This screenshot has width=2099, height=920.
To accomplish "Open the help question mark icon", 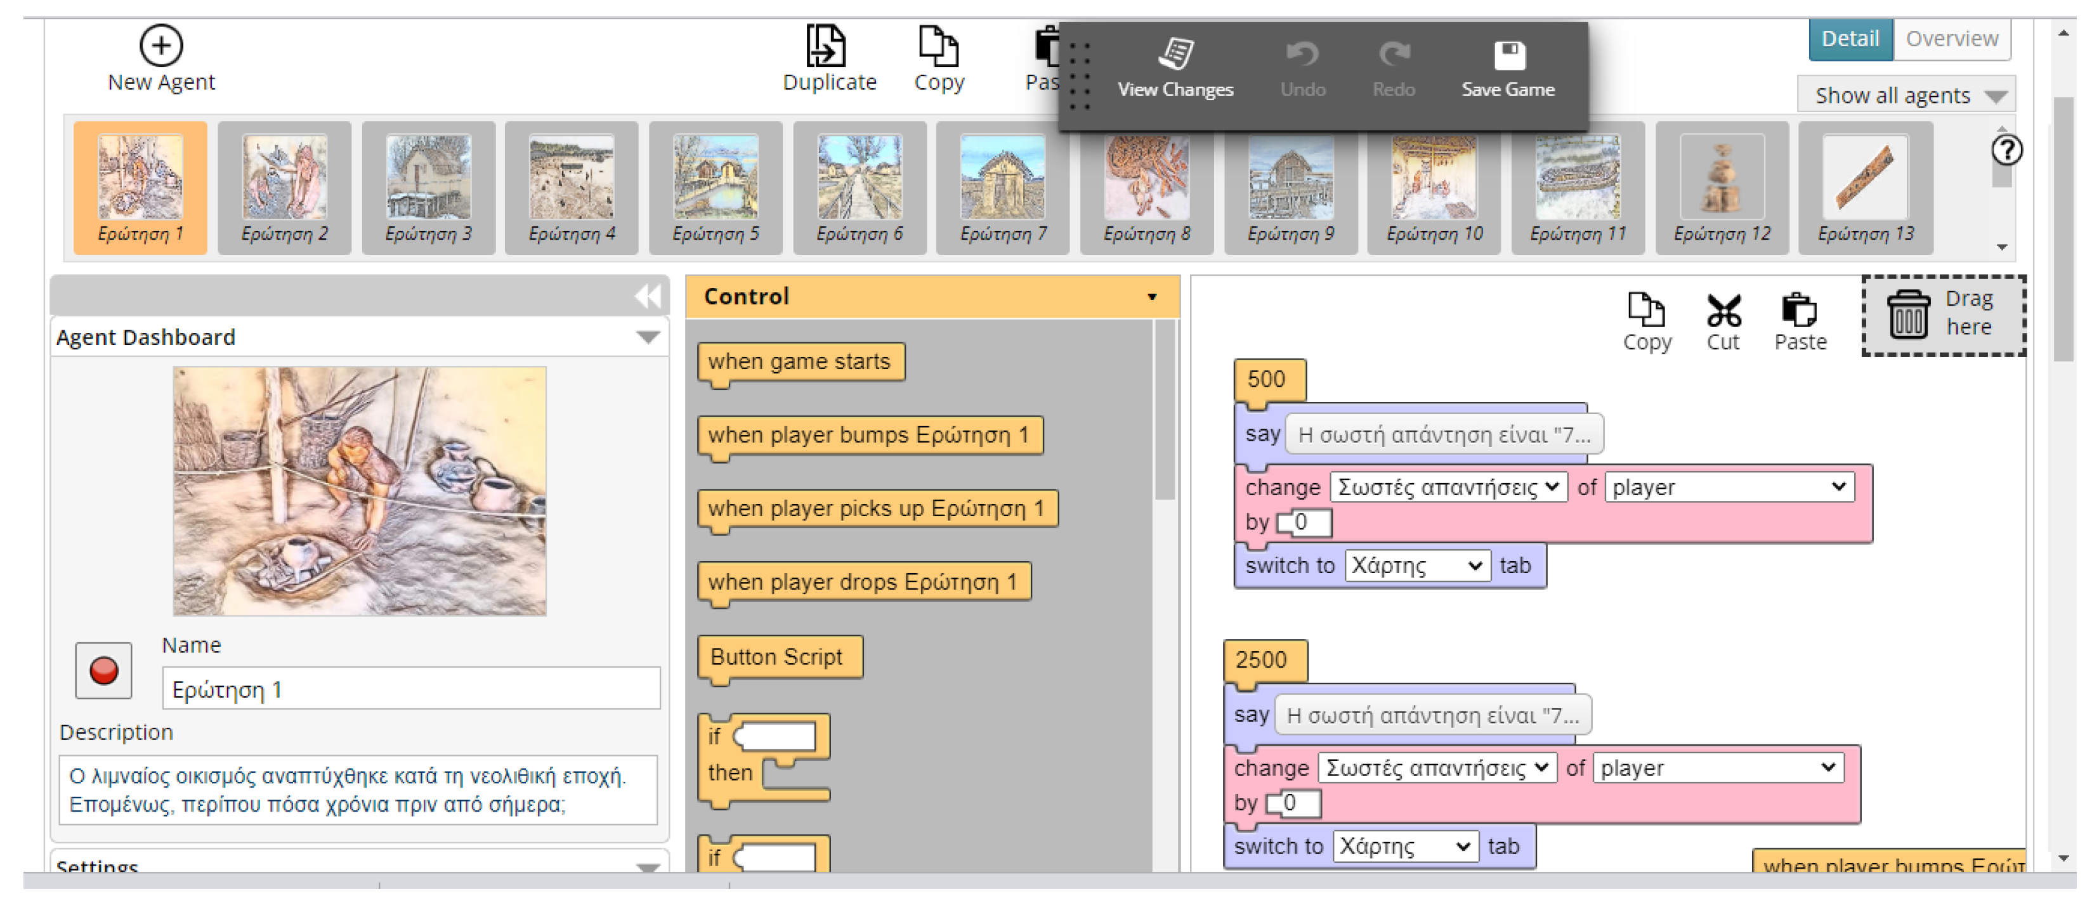I will (x=2006, y=151).
